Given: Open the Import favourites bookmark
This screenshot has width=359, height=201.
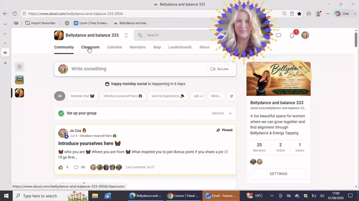Looking at the screenshot, I should 40,23.
